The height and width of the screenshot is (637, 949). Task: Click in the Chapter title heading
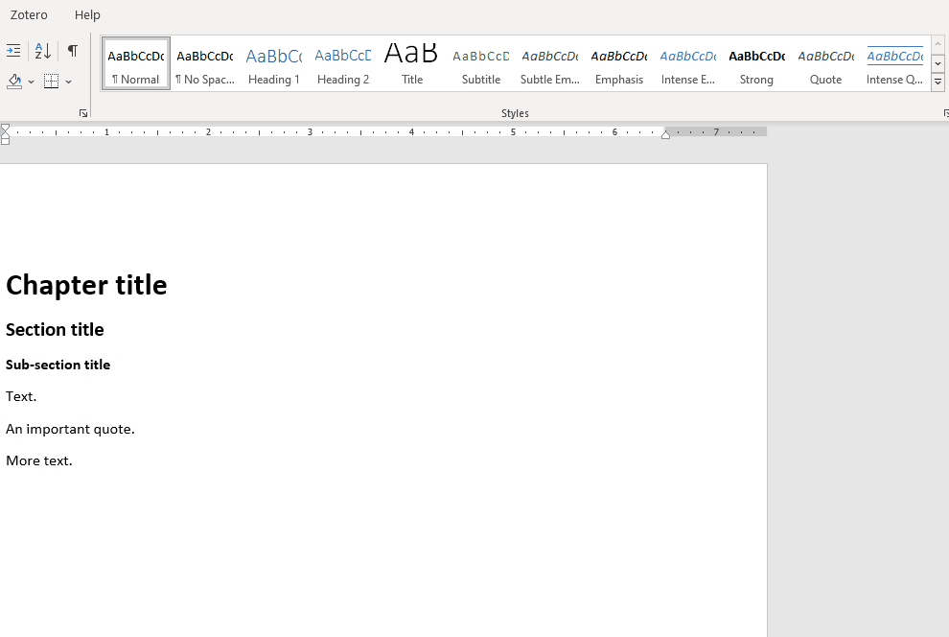coord(86,285)
